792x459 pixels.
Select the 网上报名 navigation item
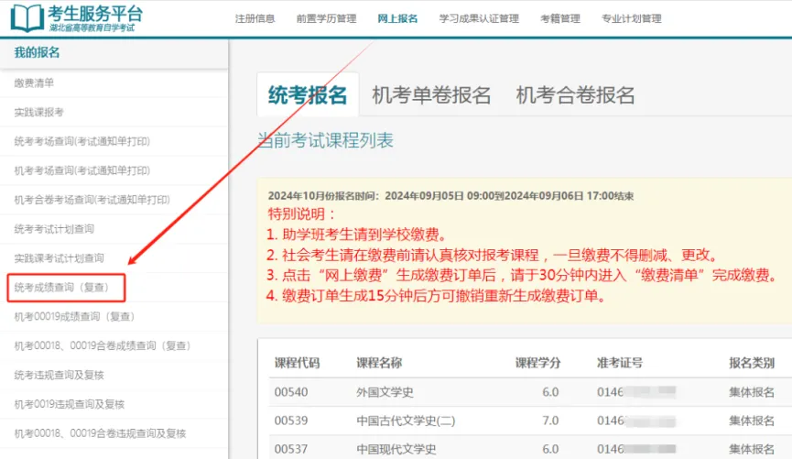click(397, 18)
